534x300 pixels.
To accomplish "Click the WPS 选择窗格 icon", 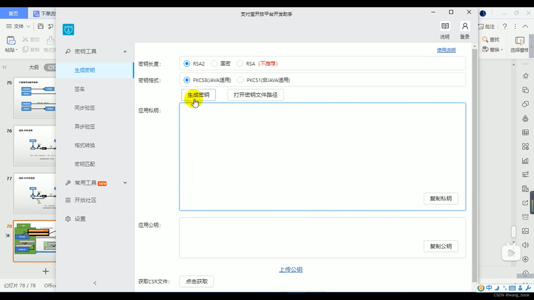I will [520, 41].
